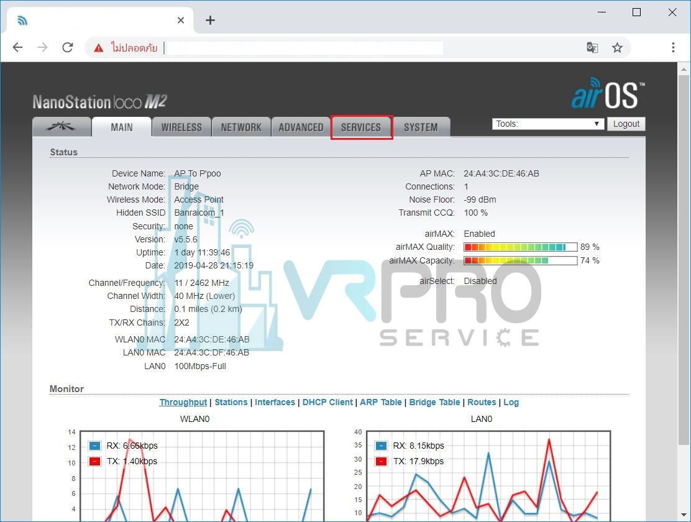Close the current browser tab
Image resolution: width=691 pixels, height=522 pixels.
(181, 21)
